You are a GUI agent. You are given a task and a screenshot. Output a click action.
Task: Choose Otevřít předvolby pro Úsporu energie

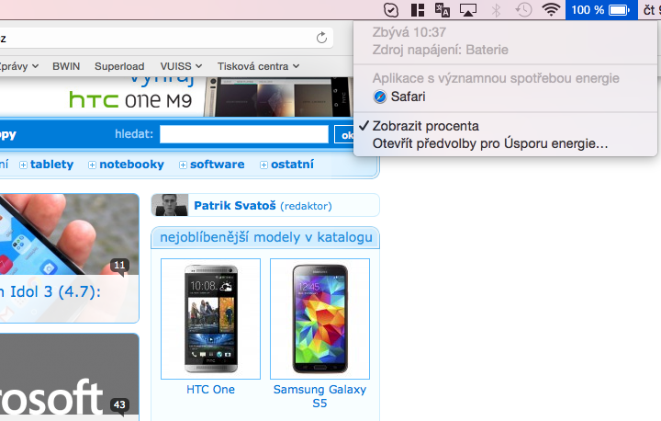pyautogui.click(x=489, y=143)
